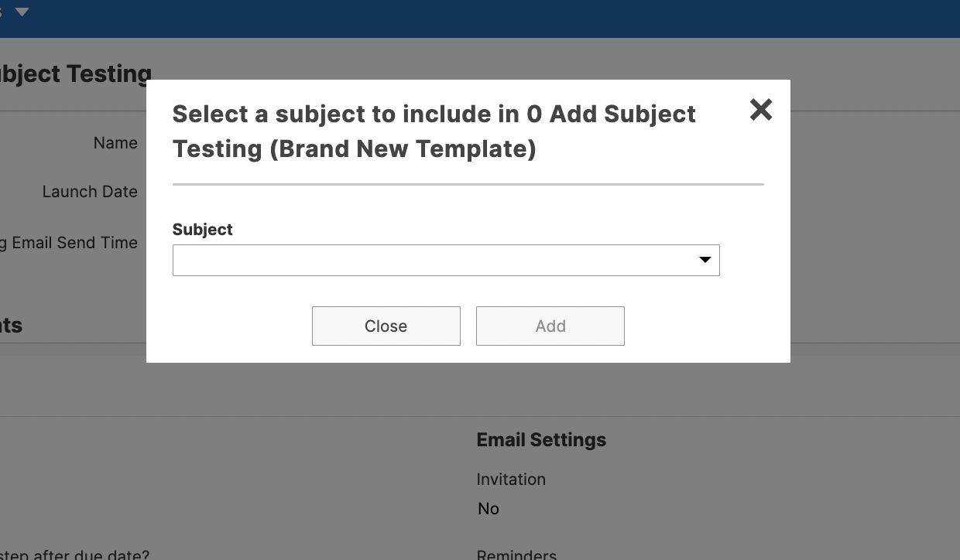Click the Subject Testing page heading
This screenshot has width=960, height=560.
pos(76,74)
